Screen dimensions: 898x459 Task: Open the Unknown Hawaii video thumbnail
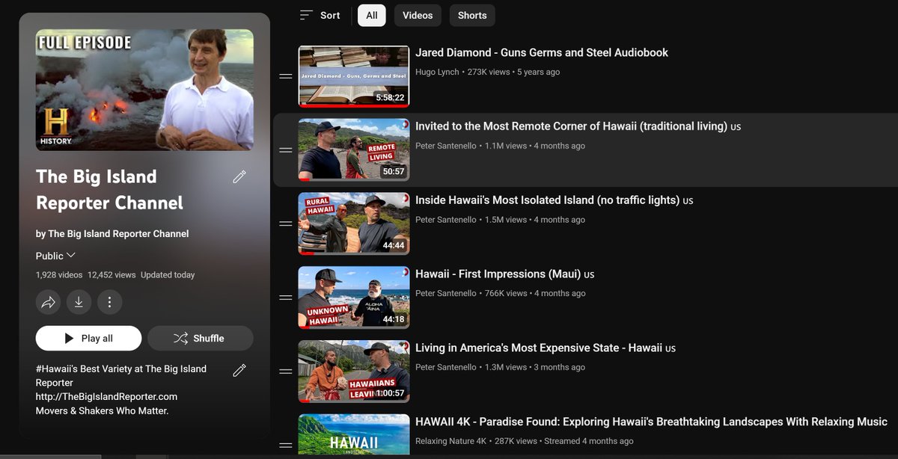click(x=354, y=298)
